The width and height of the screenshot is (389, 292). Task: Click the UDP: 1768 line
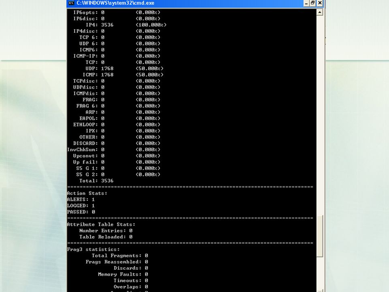[124, 69]
